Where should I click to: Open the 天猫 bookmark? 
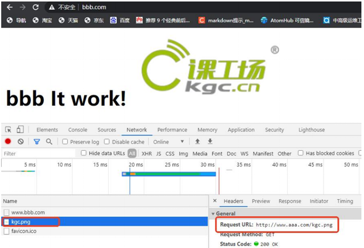pyautogui.click(x=68, y=20)
